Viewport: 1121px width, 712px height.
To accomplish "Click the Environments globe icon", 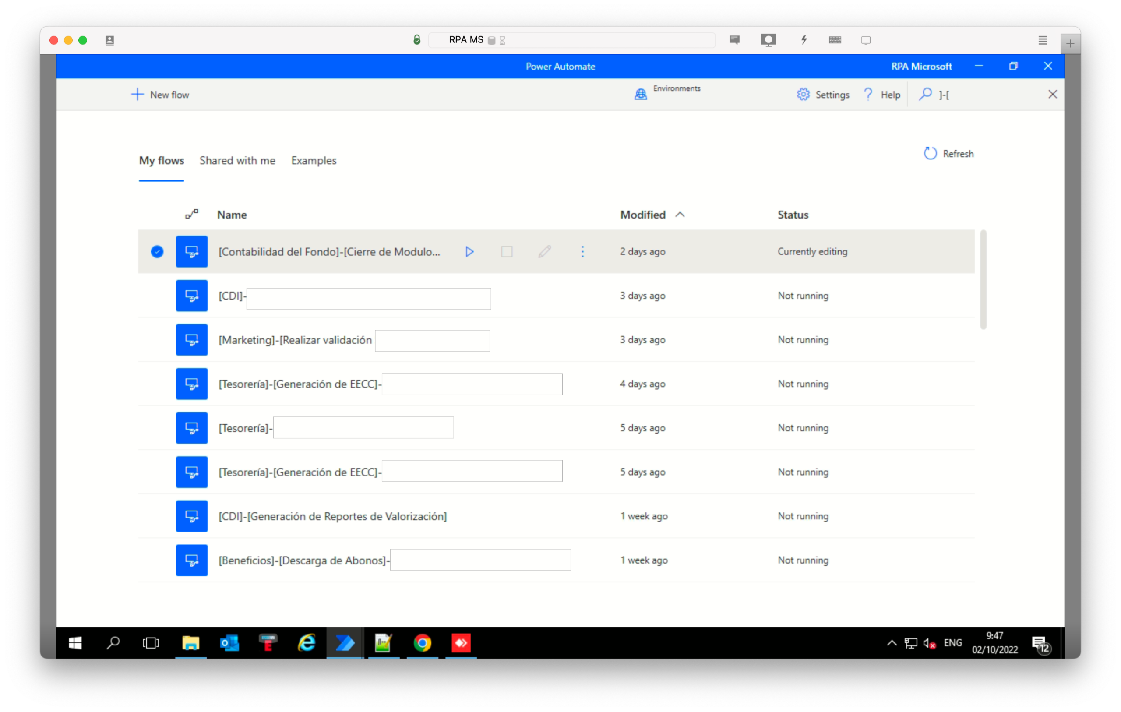I will [x=641, y=95].
